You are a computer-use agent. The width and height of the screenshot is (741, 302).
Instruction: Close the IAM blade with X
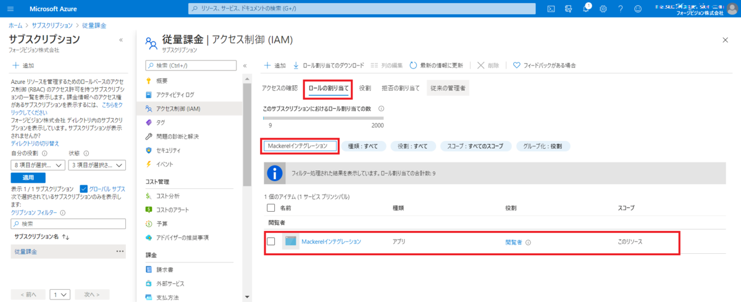(x=725, y=40)
